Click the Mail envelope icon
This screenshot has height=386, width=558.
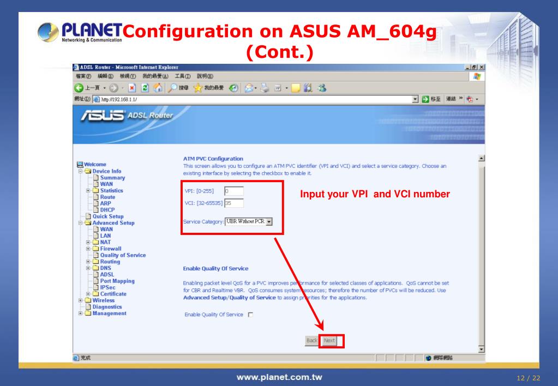coord(249,88)
